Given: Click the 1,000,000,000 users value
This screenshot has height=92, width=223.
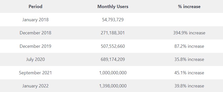Looking at the screenshot, I should 113,73.
